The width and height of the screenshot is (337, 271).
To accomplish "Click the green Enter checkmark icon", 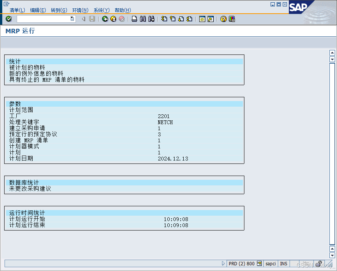I will click(x=9, y=19).
